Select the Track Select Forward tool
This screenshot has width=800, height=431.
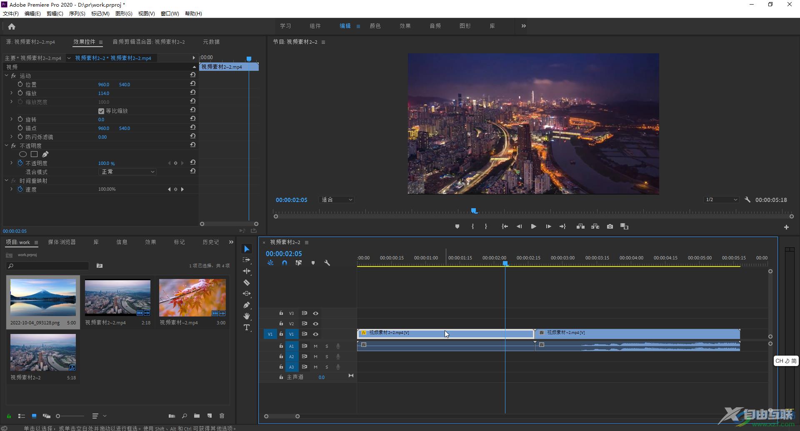(x=247, y=260)
